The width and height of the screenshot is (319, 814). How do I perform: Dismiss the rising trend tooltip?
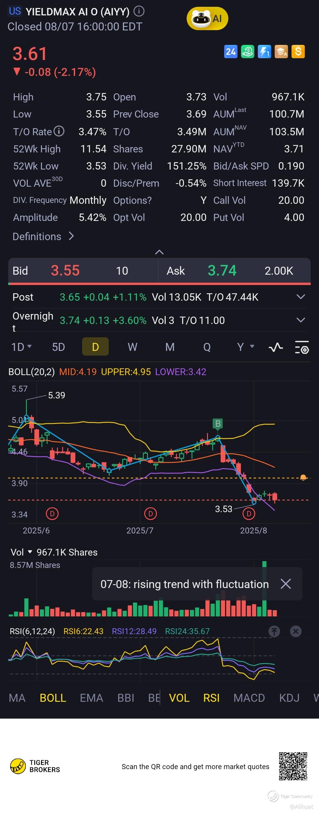pos(286,584)
